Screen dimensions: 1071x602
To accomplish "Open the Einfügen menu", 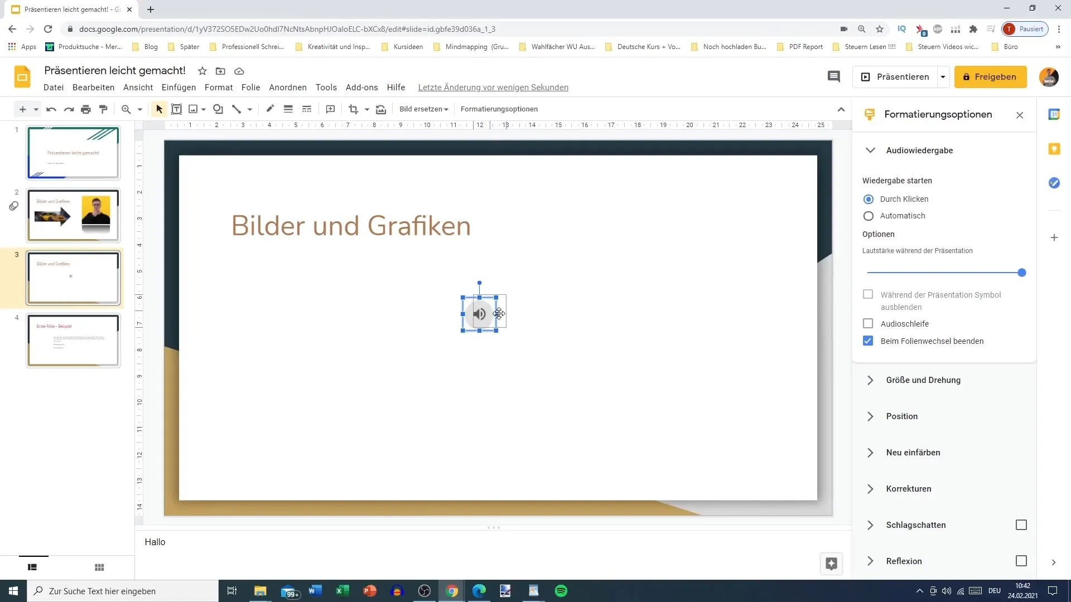I will click(x=178, y=88).
